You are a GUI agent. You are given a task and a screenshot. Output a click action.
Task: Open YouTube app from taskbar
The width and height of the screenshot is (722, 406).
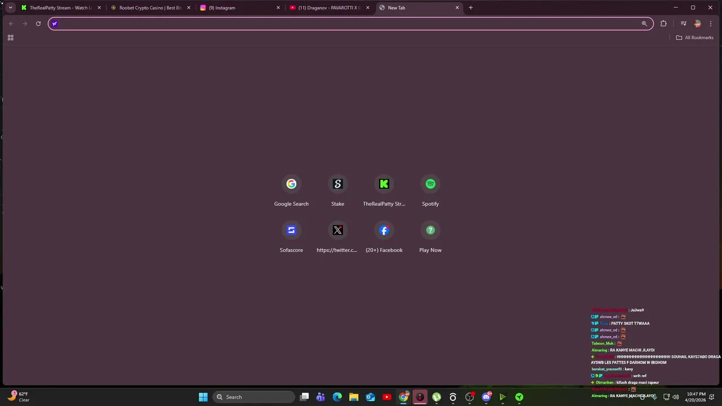(x=387, y=397)
